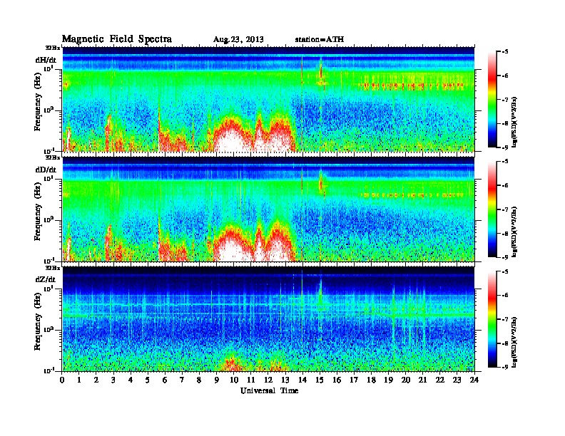
Task: Click hour 18 on the time axis
Action: coord(371,380)
